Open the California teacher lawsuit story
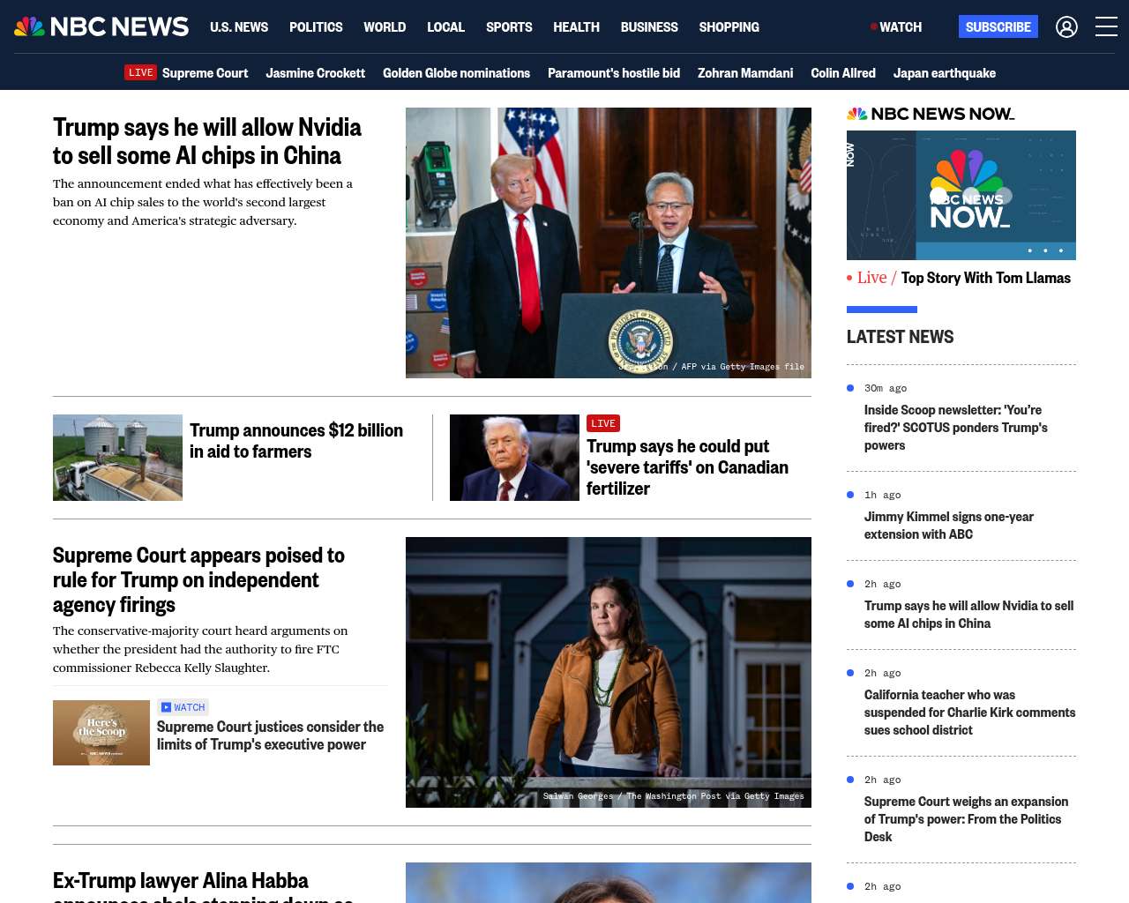1129x903 pixels. click(969, 713)
